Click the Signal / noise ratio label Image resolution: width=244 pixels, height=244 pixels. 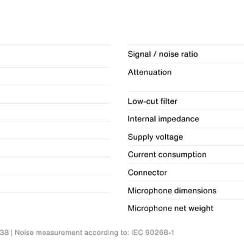pyautogui.click(x=163, y=54)
